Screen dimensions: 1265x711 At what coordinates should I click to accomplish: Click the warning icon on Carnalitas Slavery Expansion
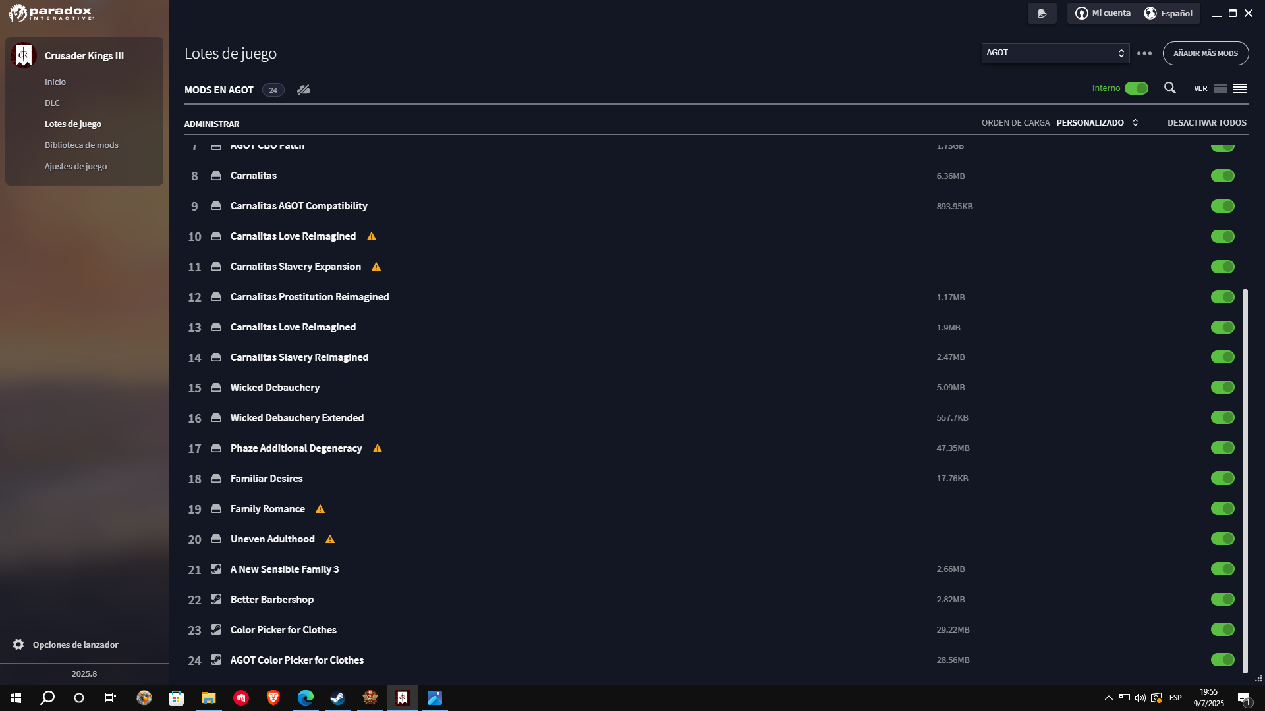(x=376, y=267)
